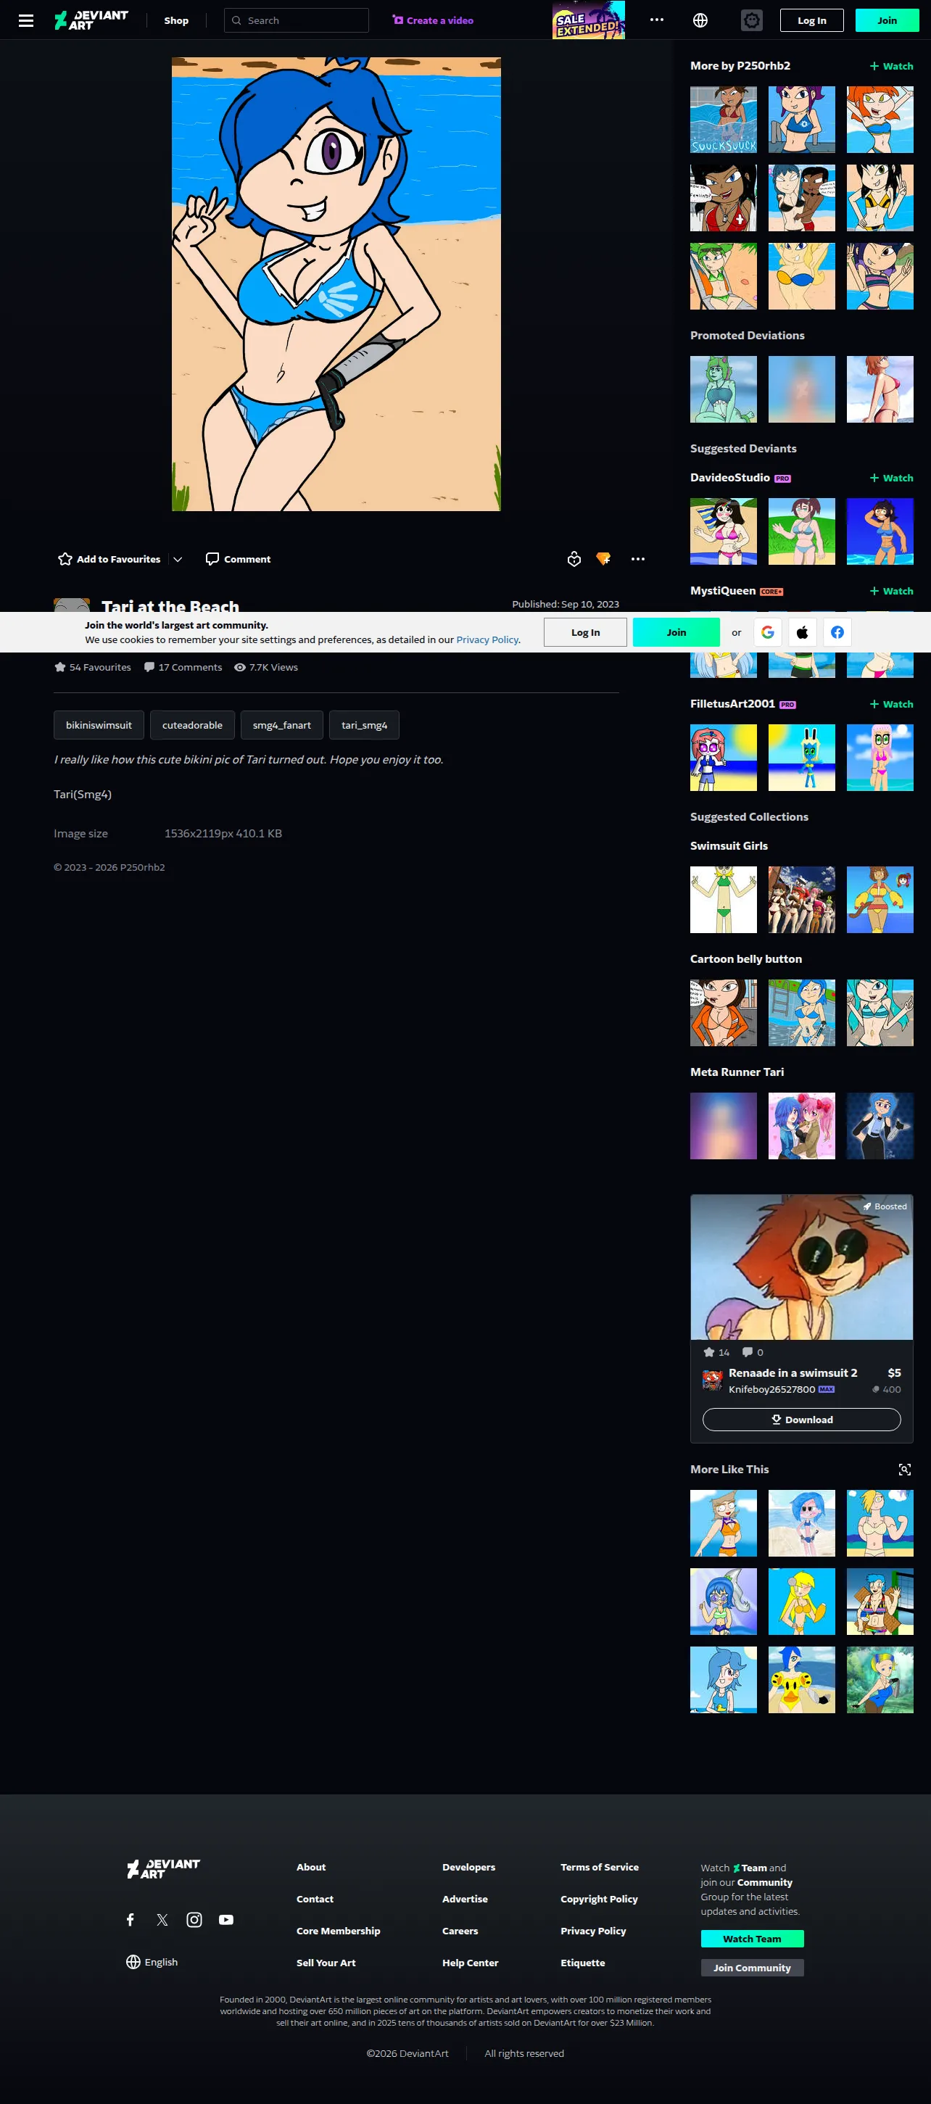Click the favourites star count icon
Image resolution: width=931 pixels, height=2104 pixels.
[59, 667]
